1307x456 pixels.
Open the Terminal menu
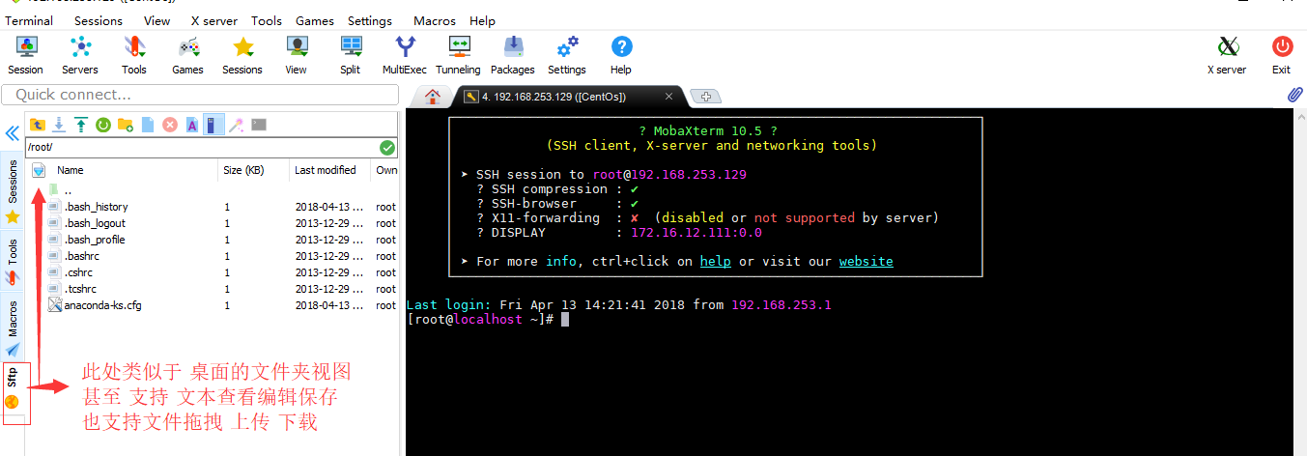pyautogui.click(x=29, y=20)
